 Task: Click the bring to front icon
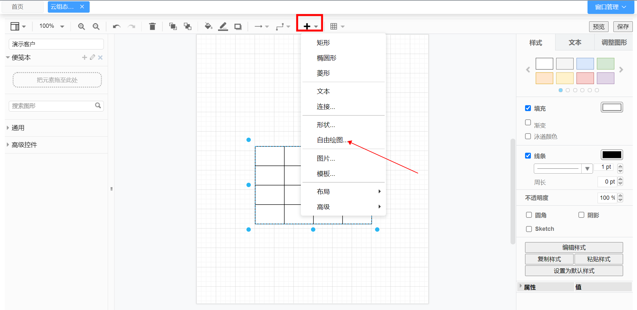[x=173, y=27]
